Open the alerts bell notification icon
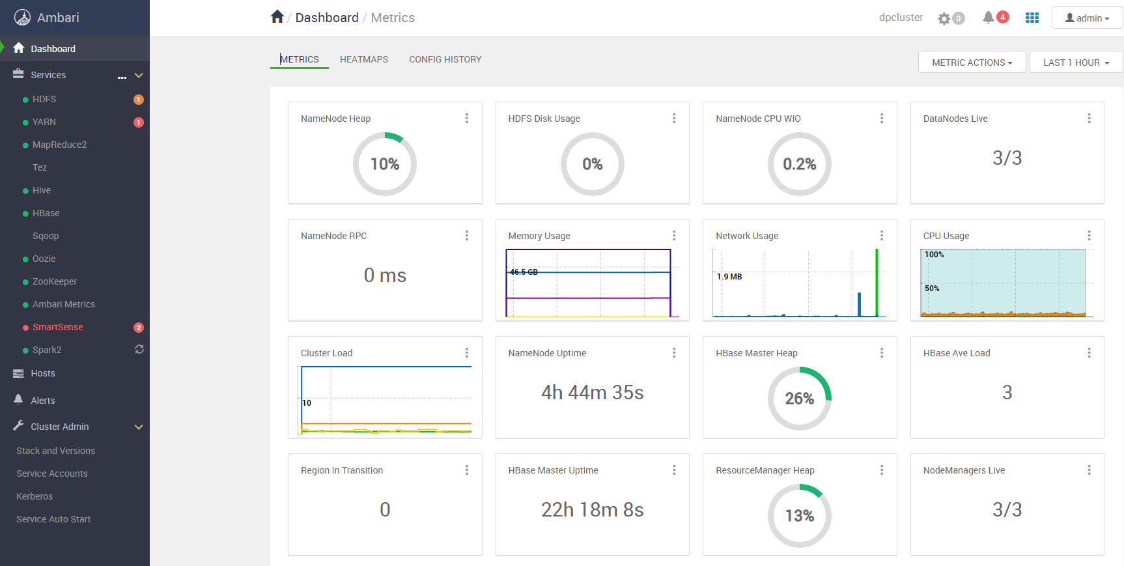1124x566 pixels. coord(988,18)
